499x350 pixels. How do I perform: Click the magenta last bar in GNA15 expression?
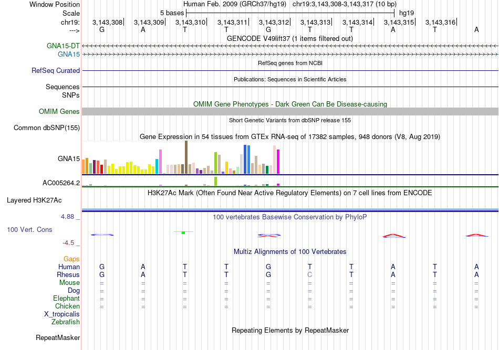pos(278,162)
